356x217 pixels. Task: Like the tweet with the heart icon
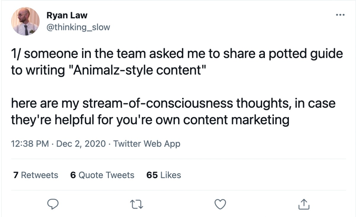220,204
